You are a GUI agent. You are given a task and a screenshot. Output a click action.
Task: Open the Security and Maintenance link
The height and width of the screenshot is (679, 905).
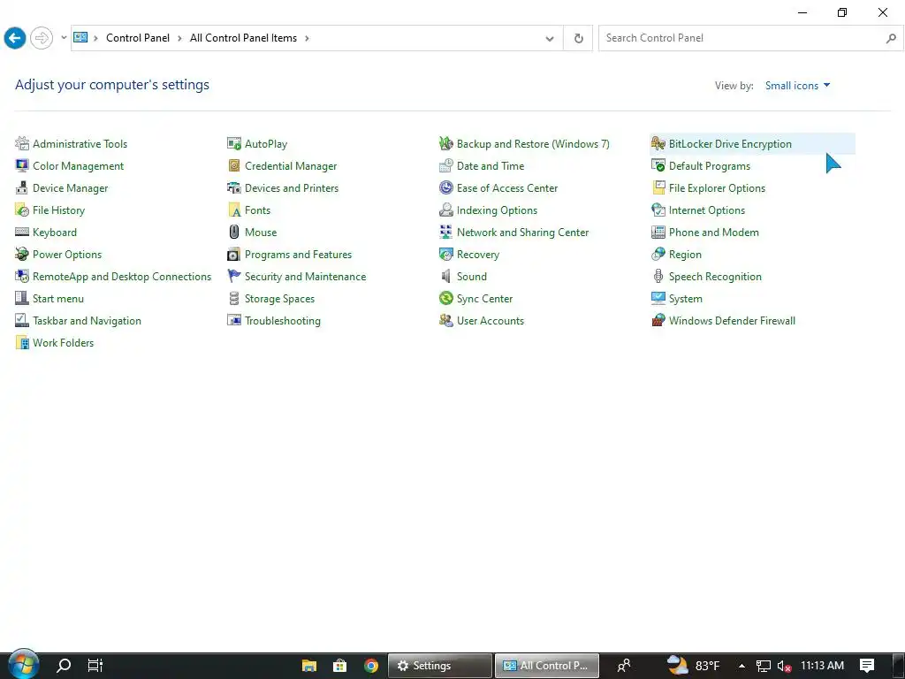[305, 277]
